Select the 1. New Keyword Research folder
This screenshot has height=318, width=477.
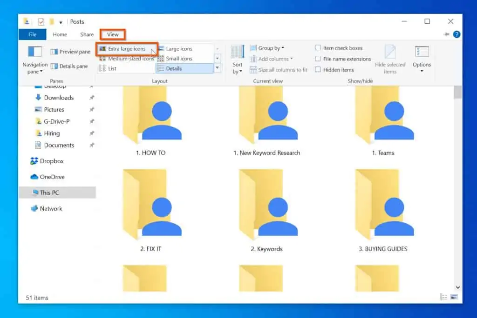pyautogui.click(x=267, y=121)
